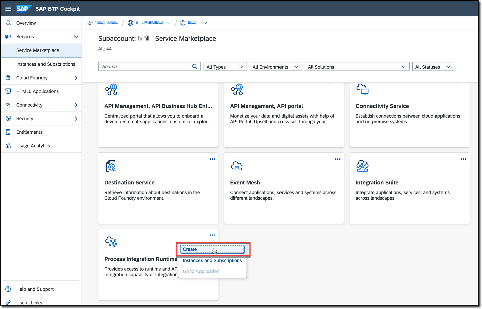Viewport: 482px width, 309px height.
Task: Click the Service Marketplace page heading
Action: 185,39
